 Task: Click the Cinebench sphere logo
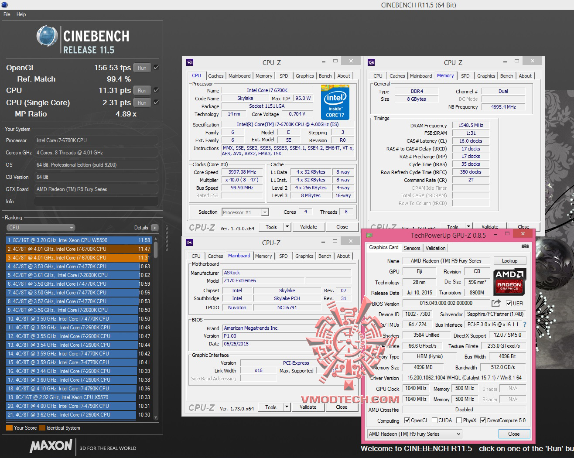coord(47,36)
